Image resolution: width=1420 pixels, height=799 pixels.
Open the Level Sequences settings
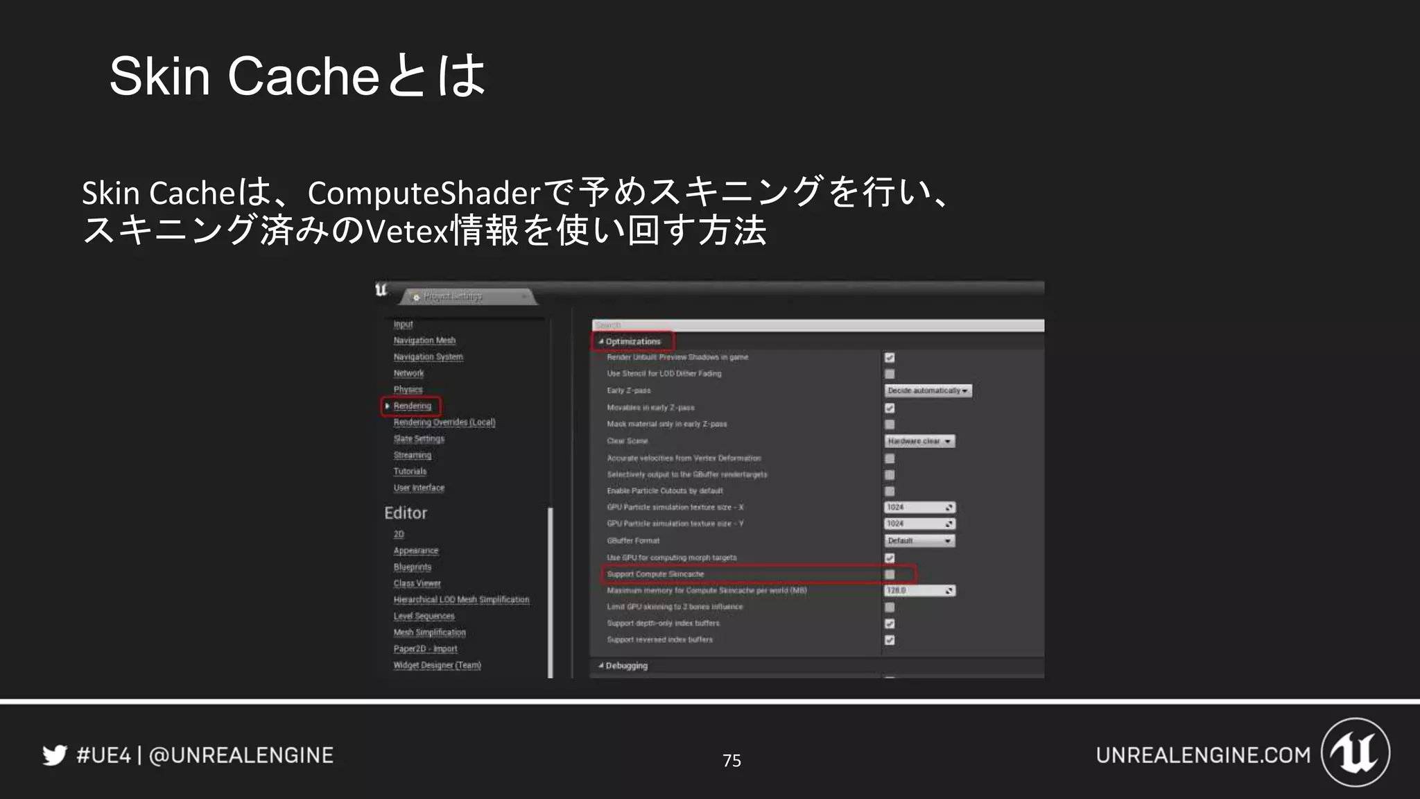point(424,617)
